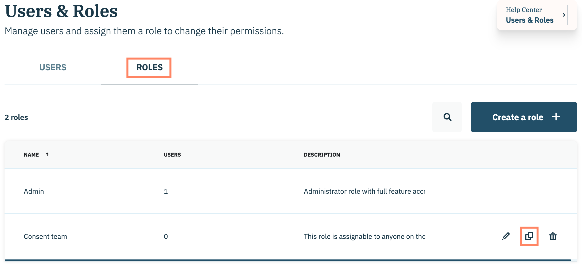This screenshot has width=582, height=264.
Task: Click the Admin role user count
Action: click(166, 191)
